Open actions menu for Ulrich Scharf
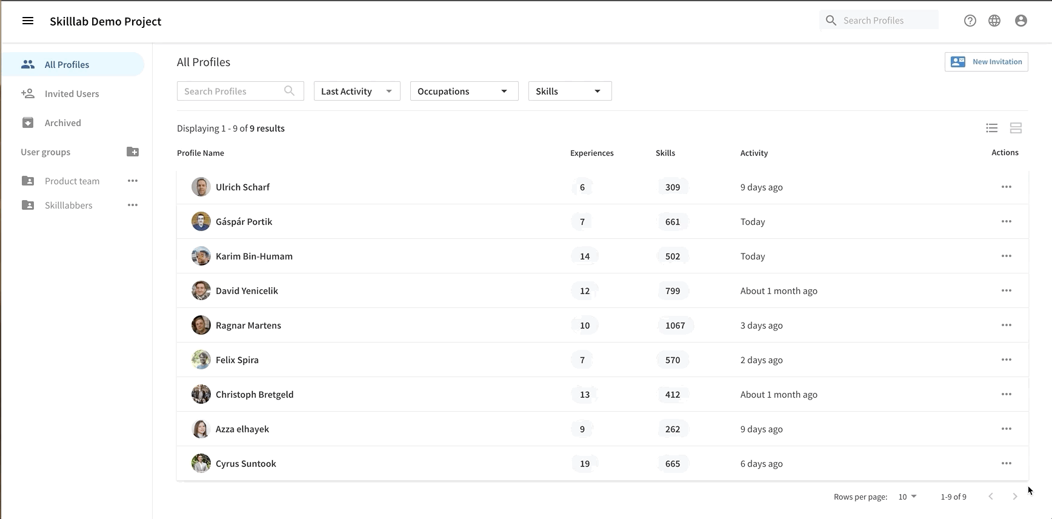 coord(1007,187)
